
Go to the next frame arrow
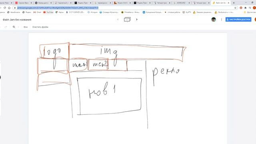tap(137, 20)
